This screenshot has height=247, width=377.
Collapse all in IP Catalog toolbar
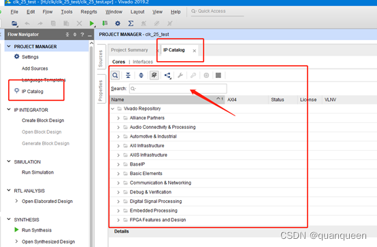[x=128, y=75]
